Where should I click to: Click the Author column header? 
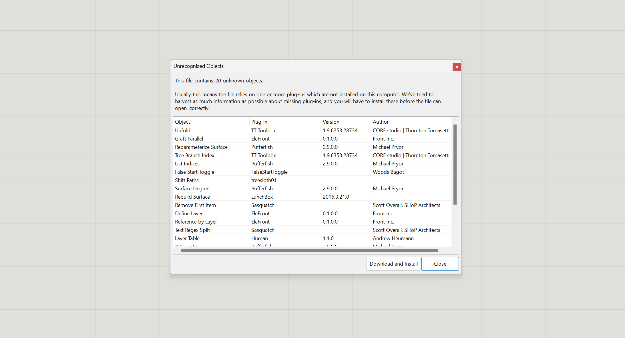[x=380, y=122]
